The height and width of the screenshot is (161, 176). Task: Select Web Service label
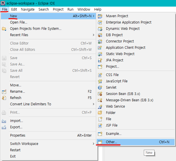pos(115,106)
